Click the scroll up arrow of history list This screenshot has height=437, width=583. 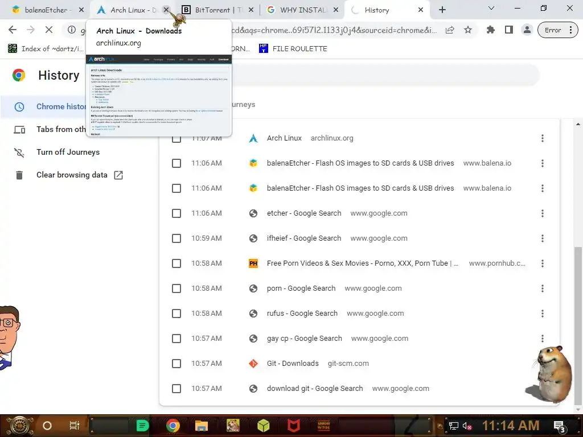[x=578, y=124]
